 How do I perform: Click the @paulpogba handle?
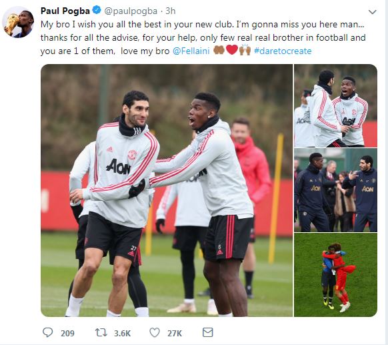pyautogui.click(x=131, y=11)
